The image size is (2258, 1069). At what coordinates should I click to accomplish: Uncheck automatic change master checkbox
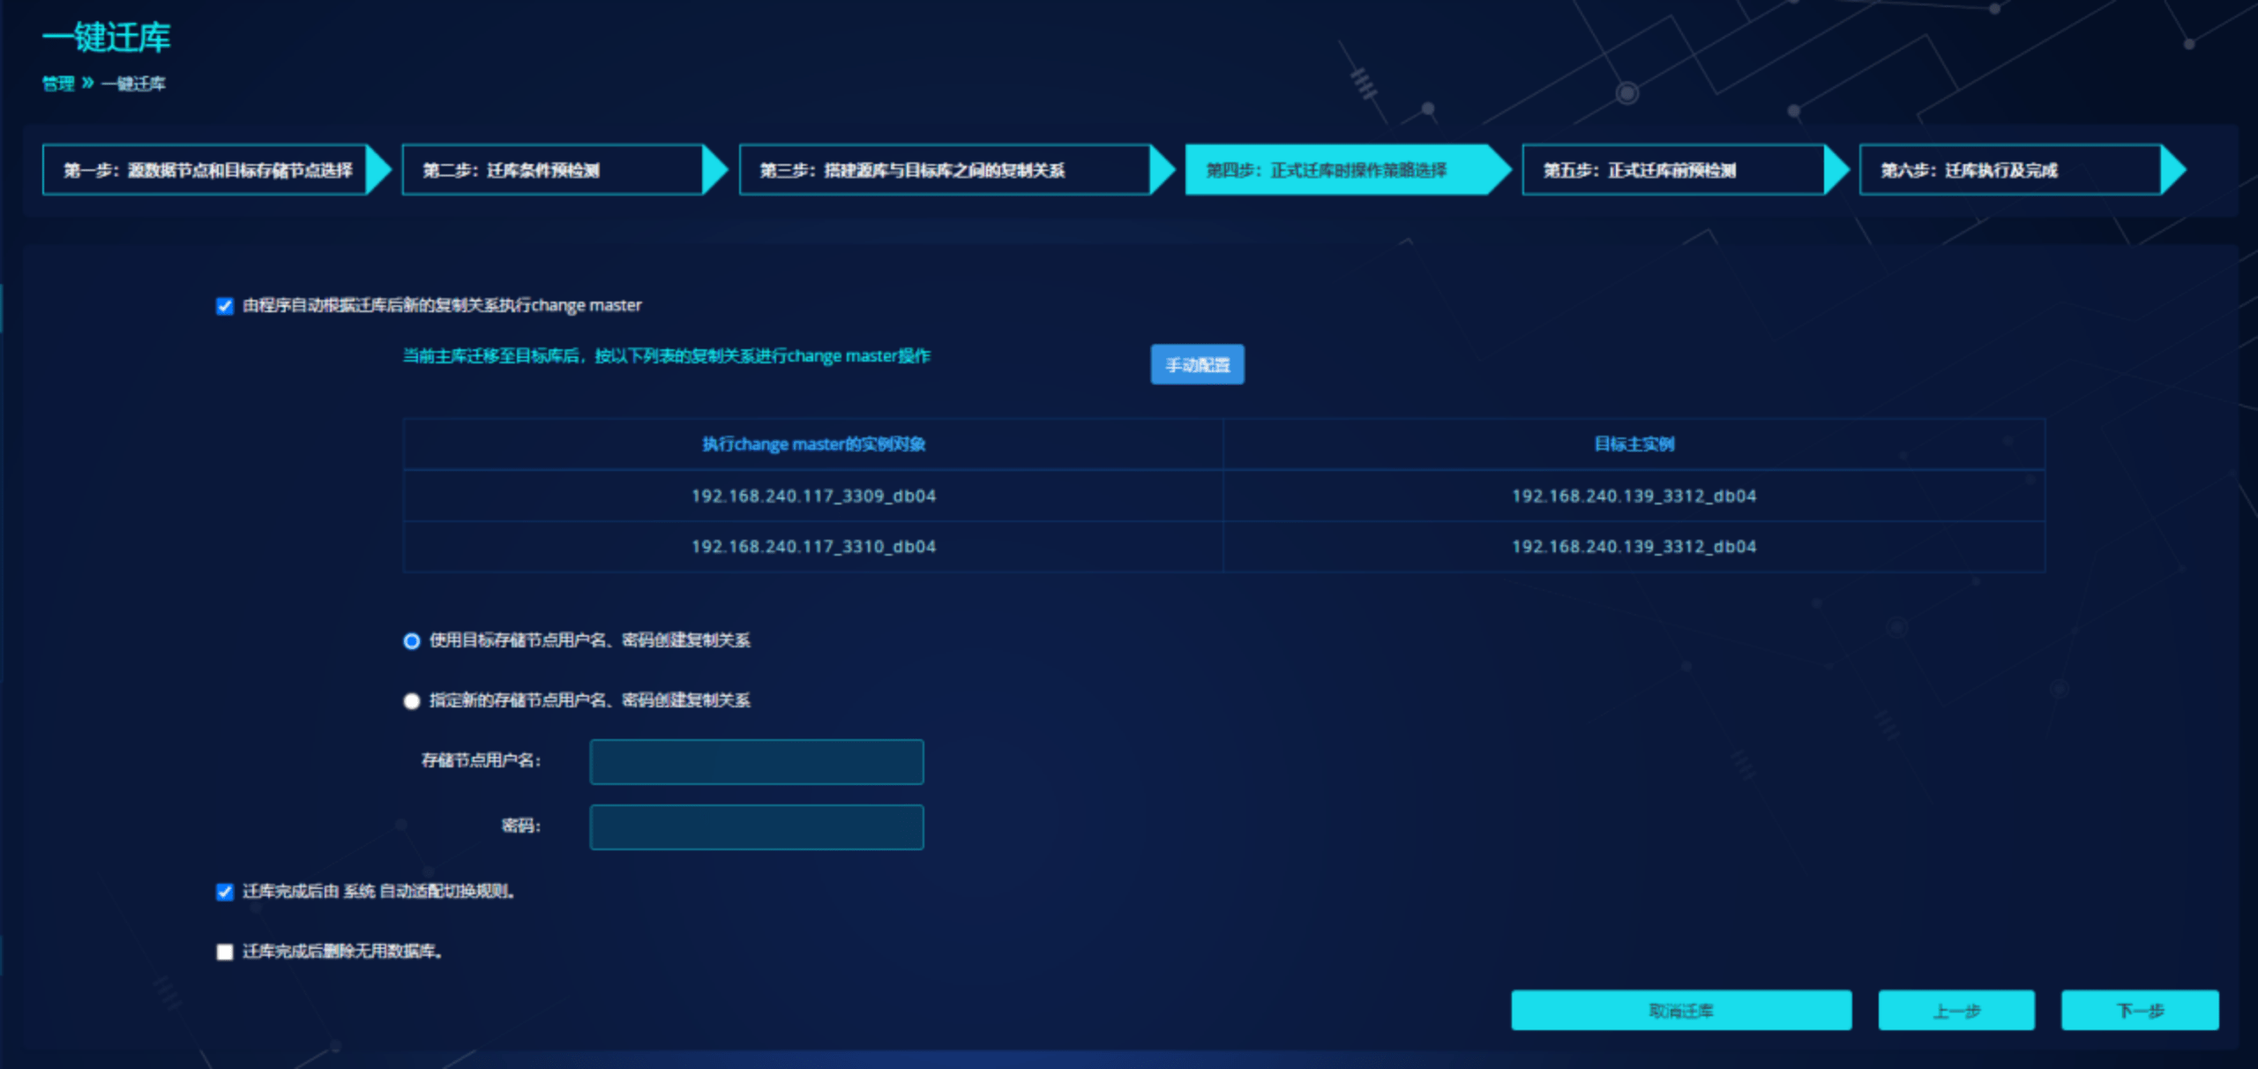click(x=225, y=306)
